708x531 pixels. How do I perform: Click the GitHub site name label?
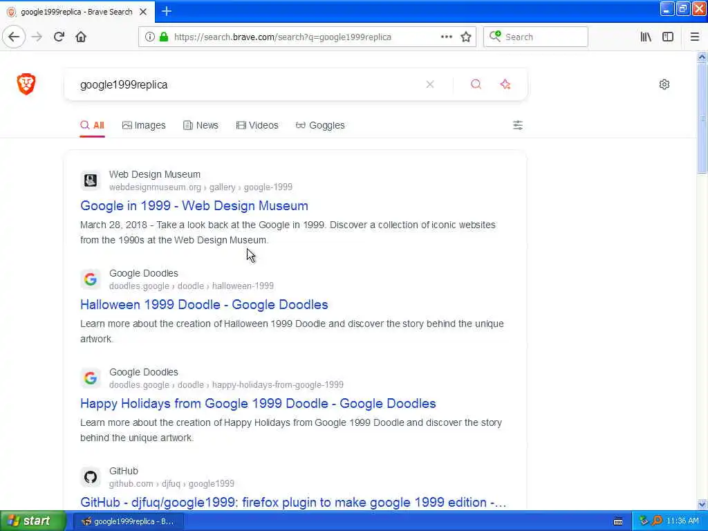point(123,471)
